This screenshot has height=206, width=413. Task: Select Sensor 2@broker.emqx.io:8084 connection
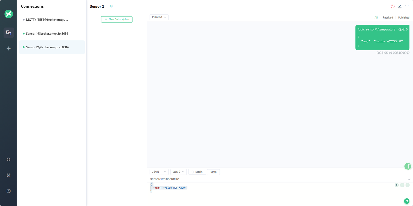point(52,47)
